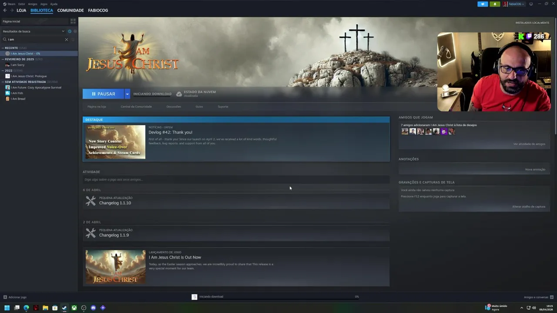Click 'Nova anotação' link
This screenshot has height=313, width=557.
pyautogui.click(x=535, y=170)
